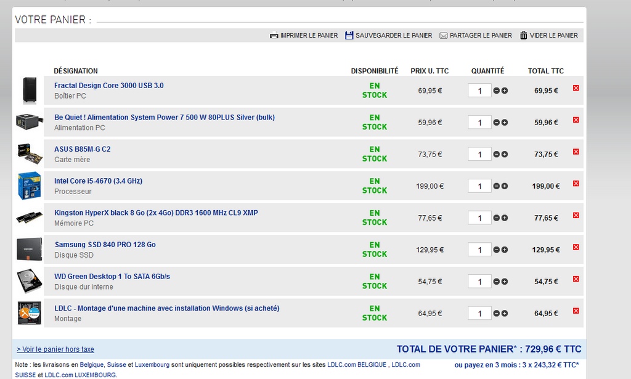Increase quantity of WD Green Desktop
631x379 pixels.
click(x=505, y=281)
